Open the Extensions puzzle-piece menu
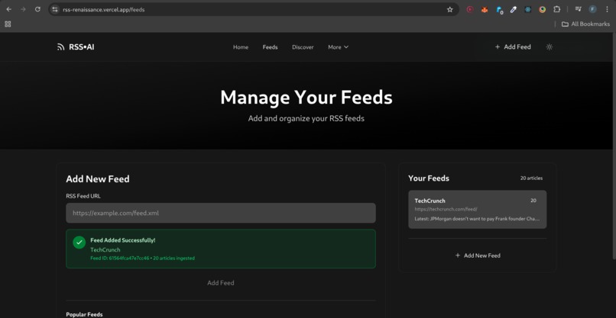This screenshot has height=318, width=616. (x=556, y=9)
